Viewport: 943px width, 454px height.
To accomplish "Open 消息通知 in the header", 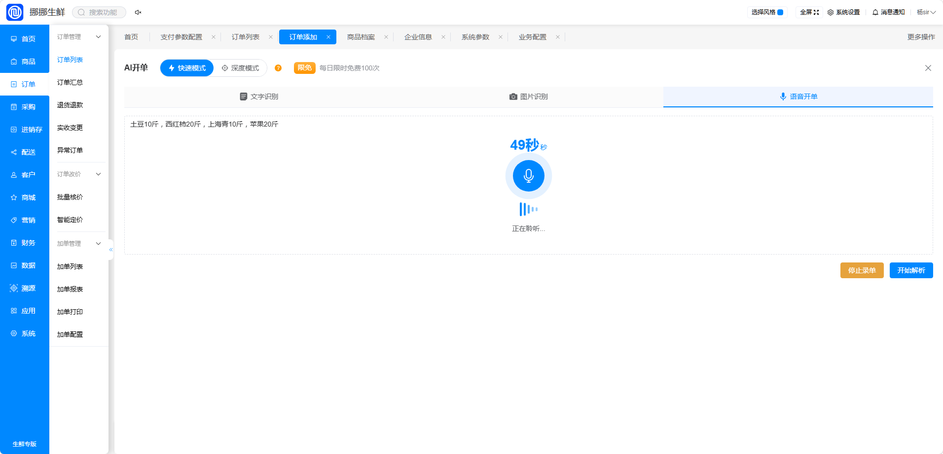I will coord(888,12).
